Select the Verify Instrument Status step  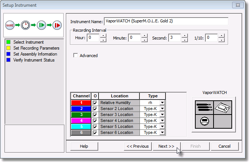pos(30,60)
